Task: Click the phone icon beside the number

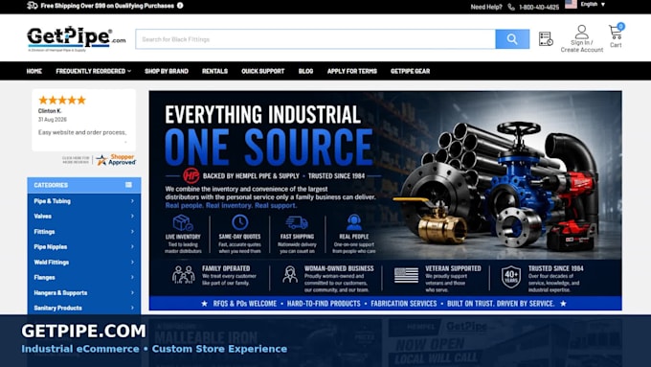Action: [x=511, y=7]
